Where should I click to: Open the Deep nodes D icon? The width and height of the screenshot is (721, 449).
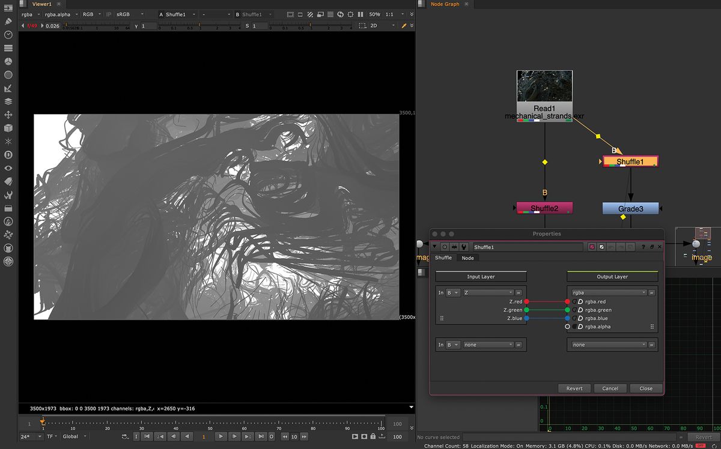pos(8,154)
